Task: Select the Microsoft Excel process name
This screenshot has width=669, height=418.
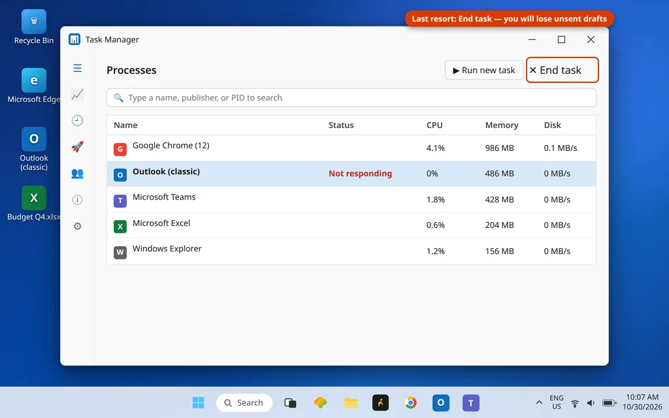Action: [x=161, y=223]
